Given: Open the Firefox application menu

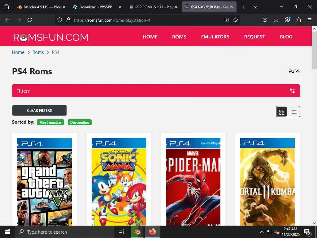Looking at the screenshot, I should click(x=310, y=20).
